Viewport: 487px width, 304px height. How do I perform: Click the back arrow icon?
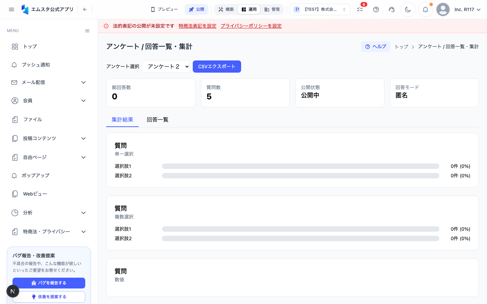point(85,9)
